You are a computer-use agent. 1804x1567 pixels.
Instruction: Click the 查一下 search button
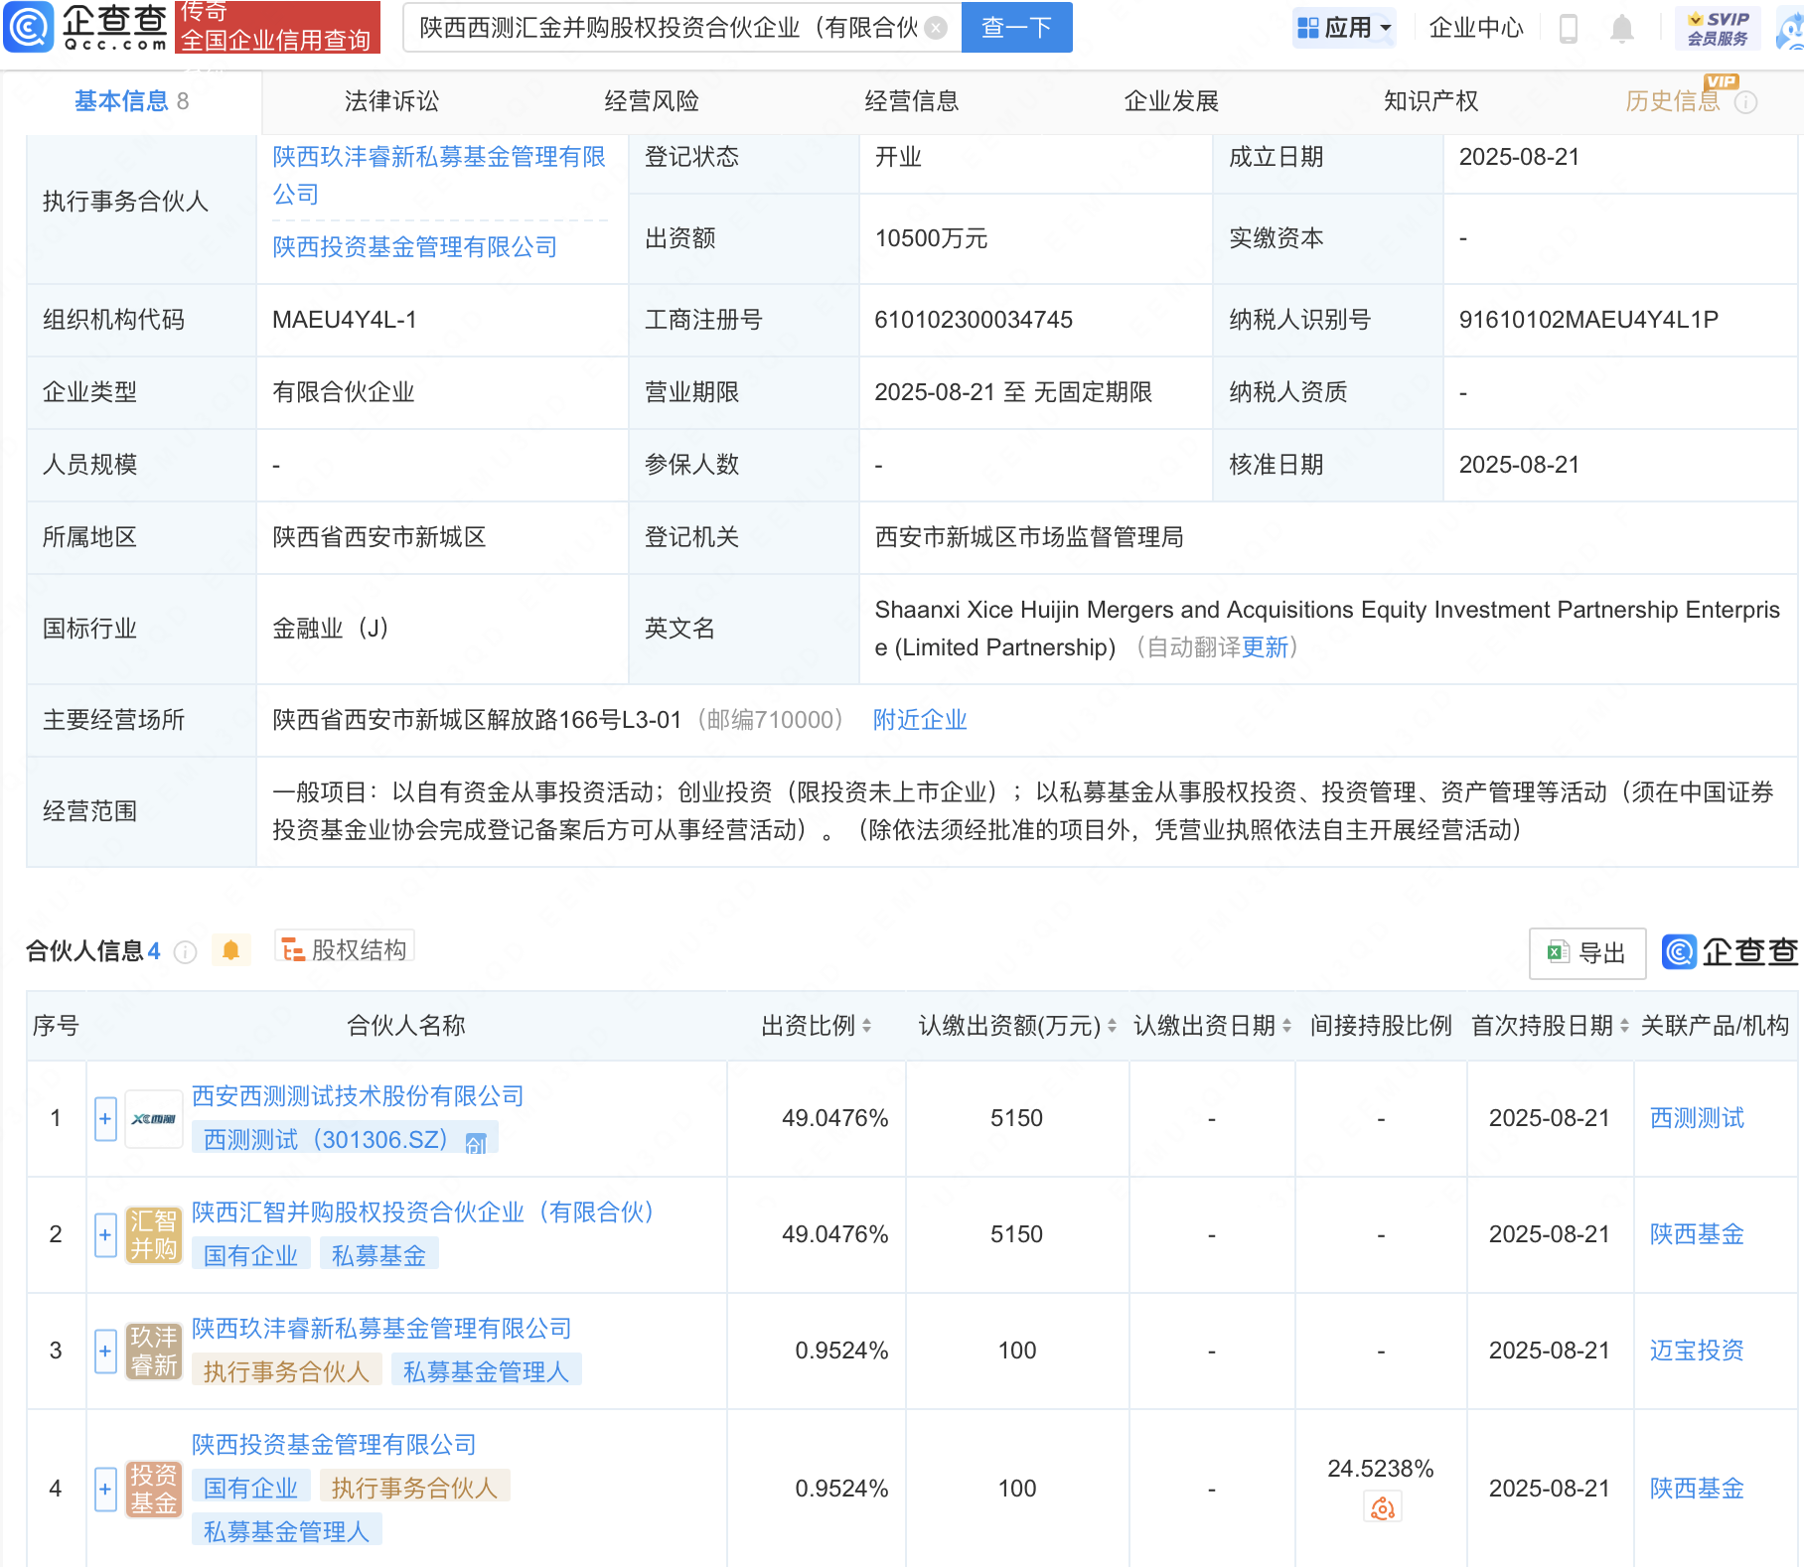click(x=1016, y=28)
